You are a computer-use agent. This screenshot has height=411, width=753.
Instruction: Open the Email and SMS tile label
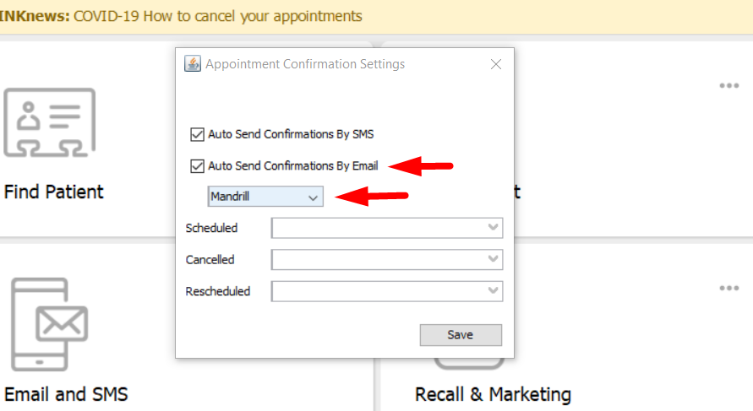[66, 394]
